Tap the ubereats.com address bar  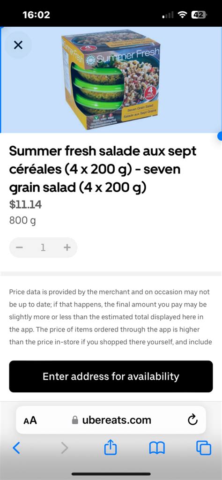(x=111, y=420)
